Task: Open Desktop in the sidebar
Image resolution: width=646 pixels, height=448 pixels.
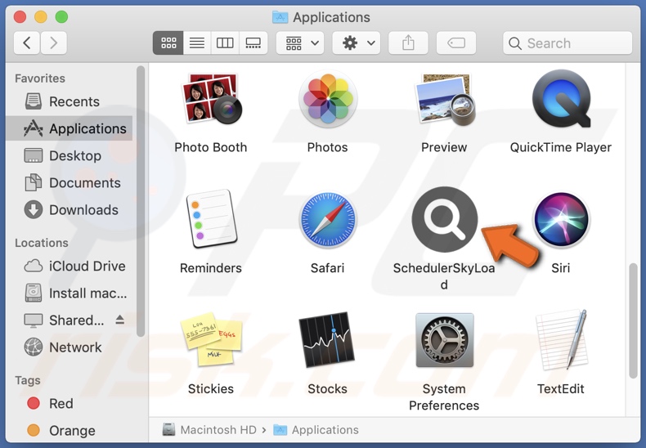Action: (70, 155)
